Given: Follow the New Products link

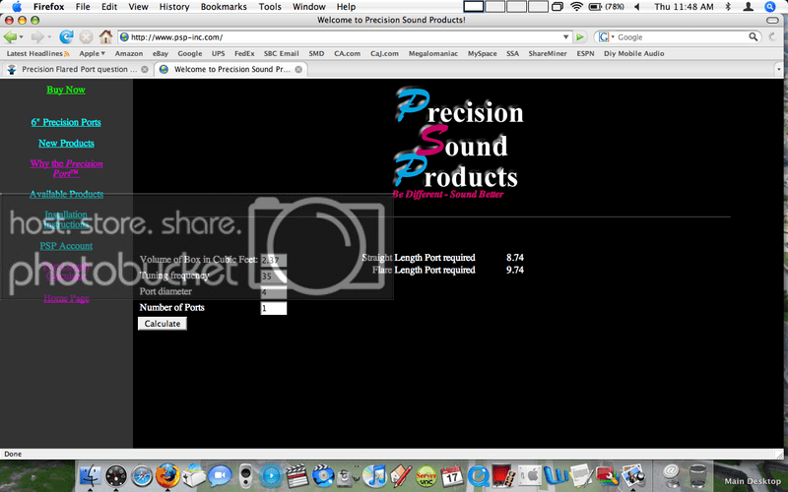Looking at the screenshot, I should pyautogui.click(x=66, y=143).
